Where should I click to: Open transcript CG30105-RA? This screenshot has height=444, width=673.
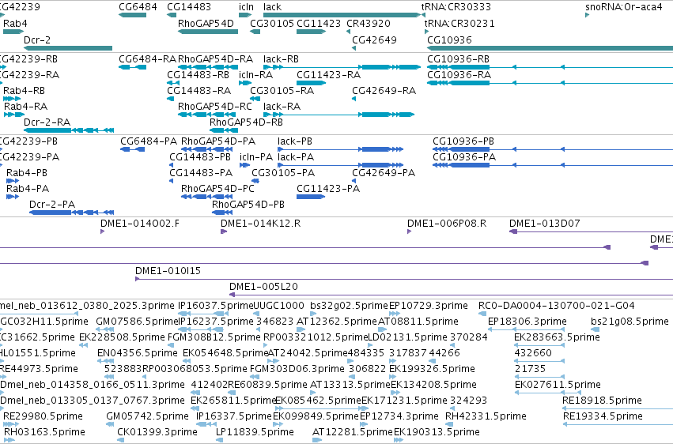click(255, 99)
